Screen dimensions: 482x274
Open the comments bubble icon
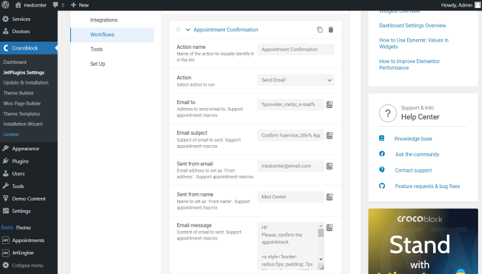point(55,5)
